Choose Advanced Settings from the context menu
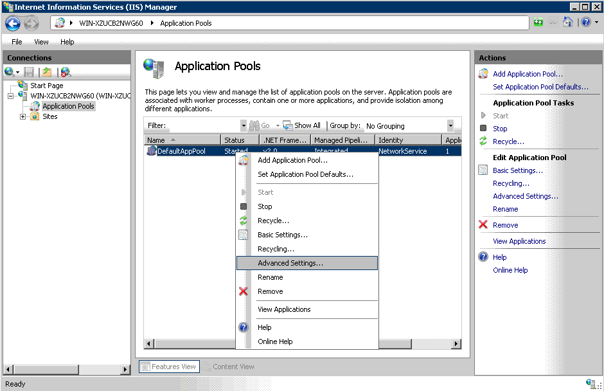The image size is (604, 391). point(290,263)
